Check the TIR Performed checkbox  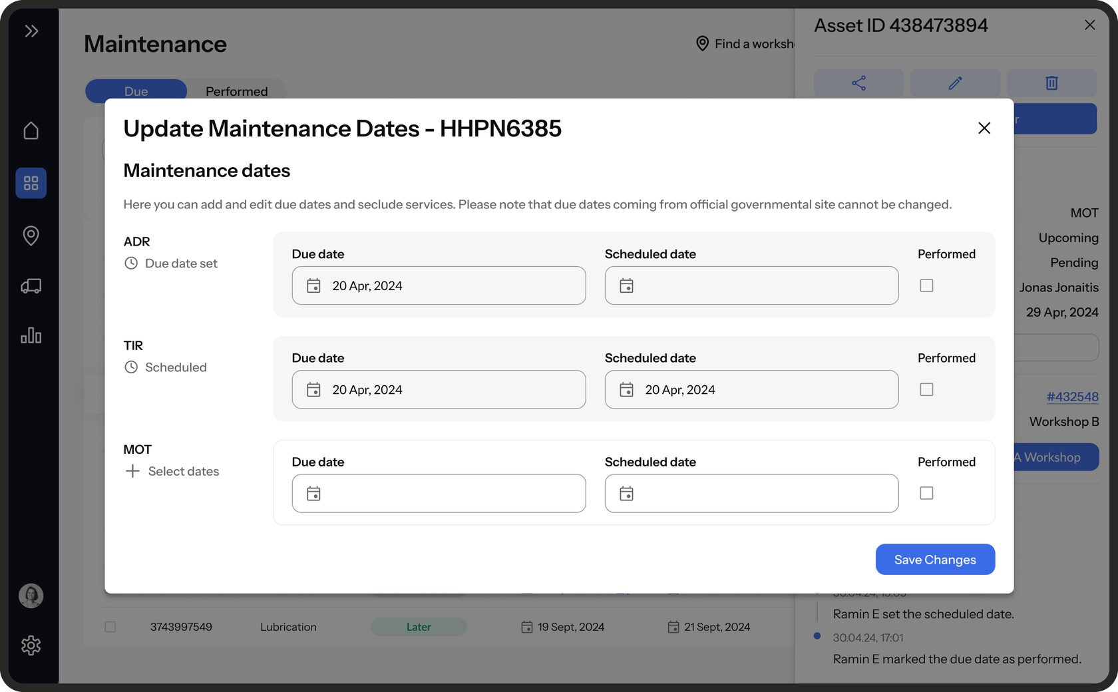pyautogui.click(x=926, y=389)
